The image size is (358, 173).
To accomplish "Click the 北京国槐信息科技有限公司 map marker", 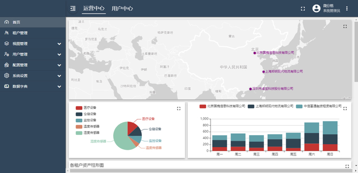I will [x=255, y=53].
